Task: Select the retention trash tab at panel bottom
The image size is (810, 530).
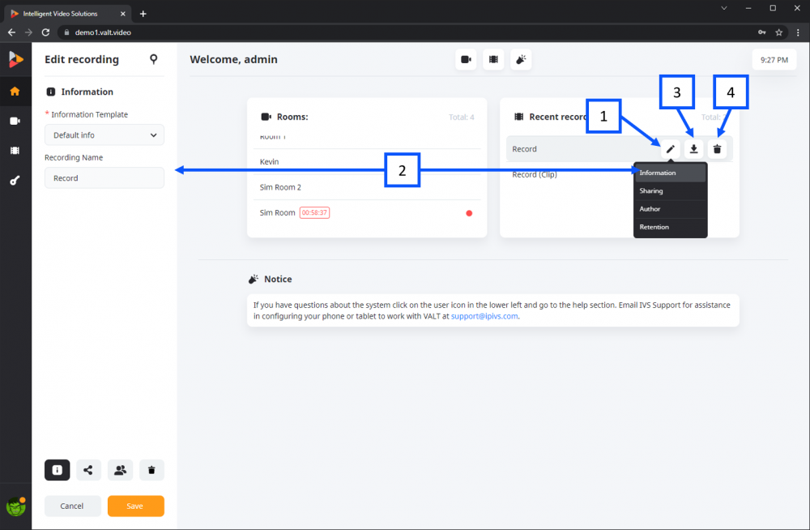Action: pos(151,470)
